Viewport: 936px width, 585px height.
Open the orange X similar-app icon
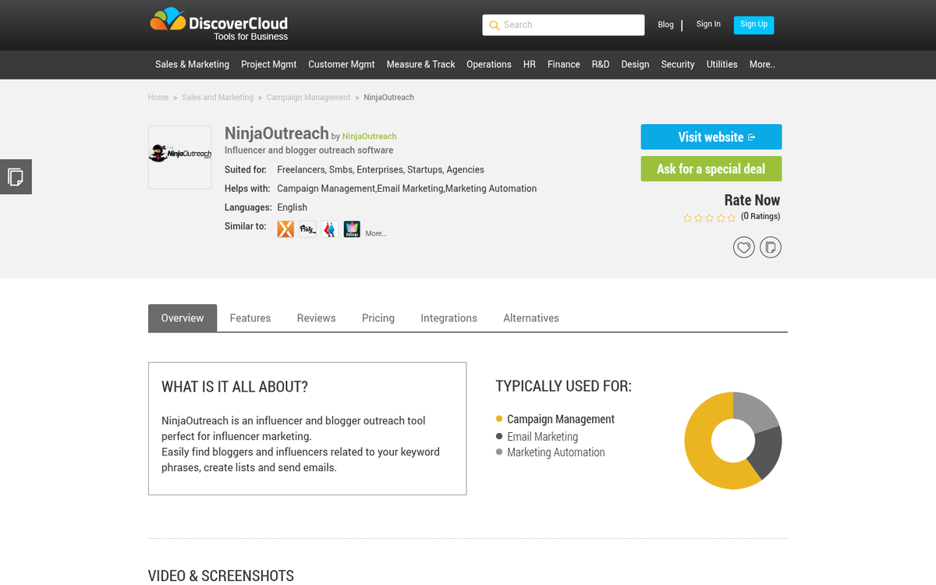(x=285, y=229)
